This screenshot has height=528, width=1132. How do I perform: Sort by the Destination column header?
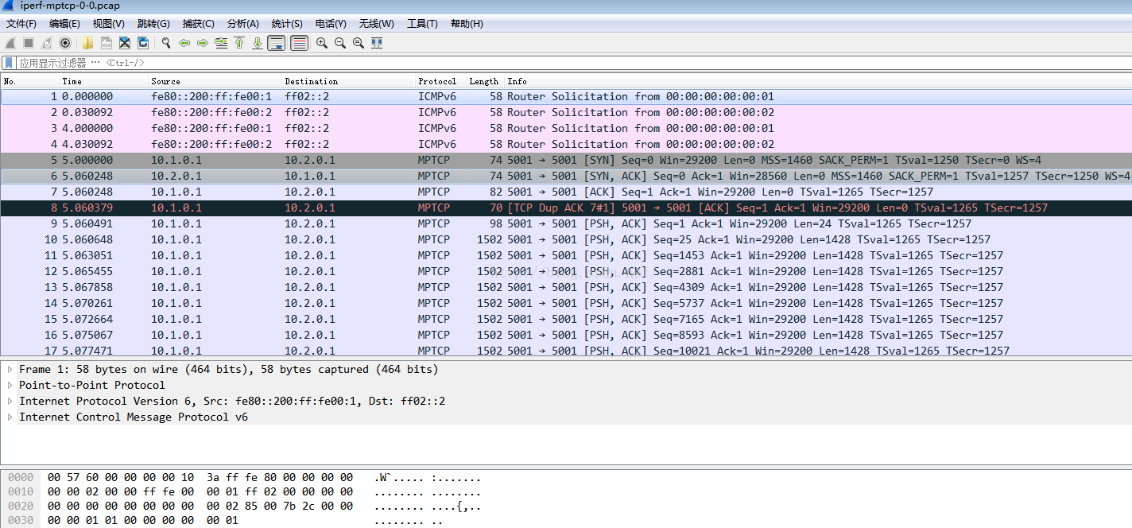[x=349, y=81]
